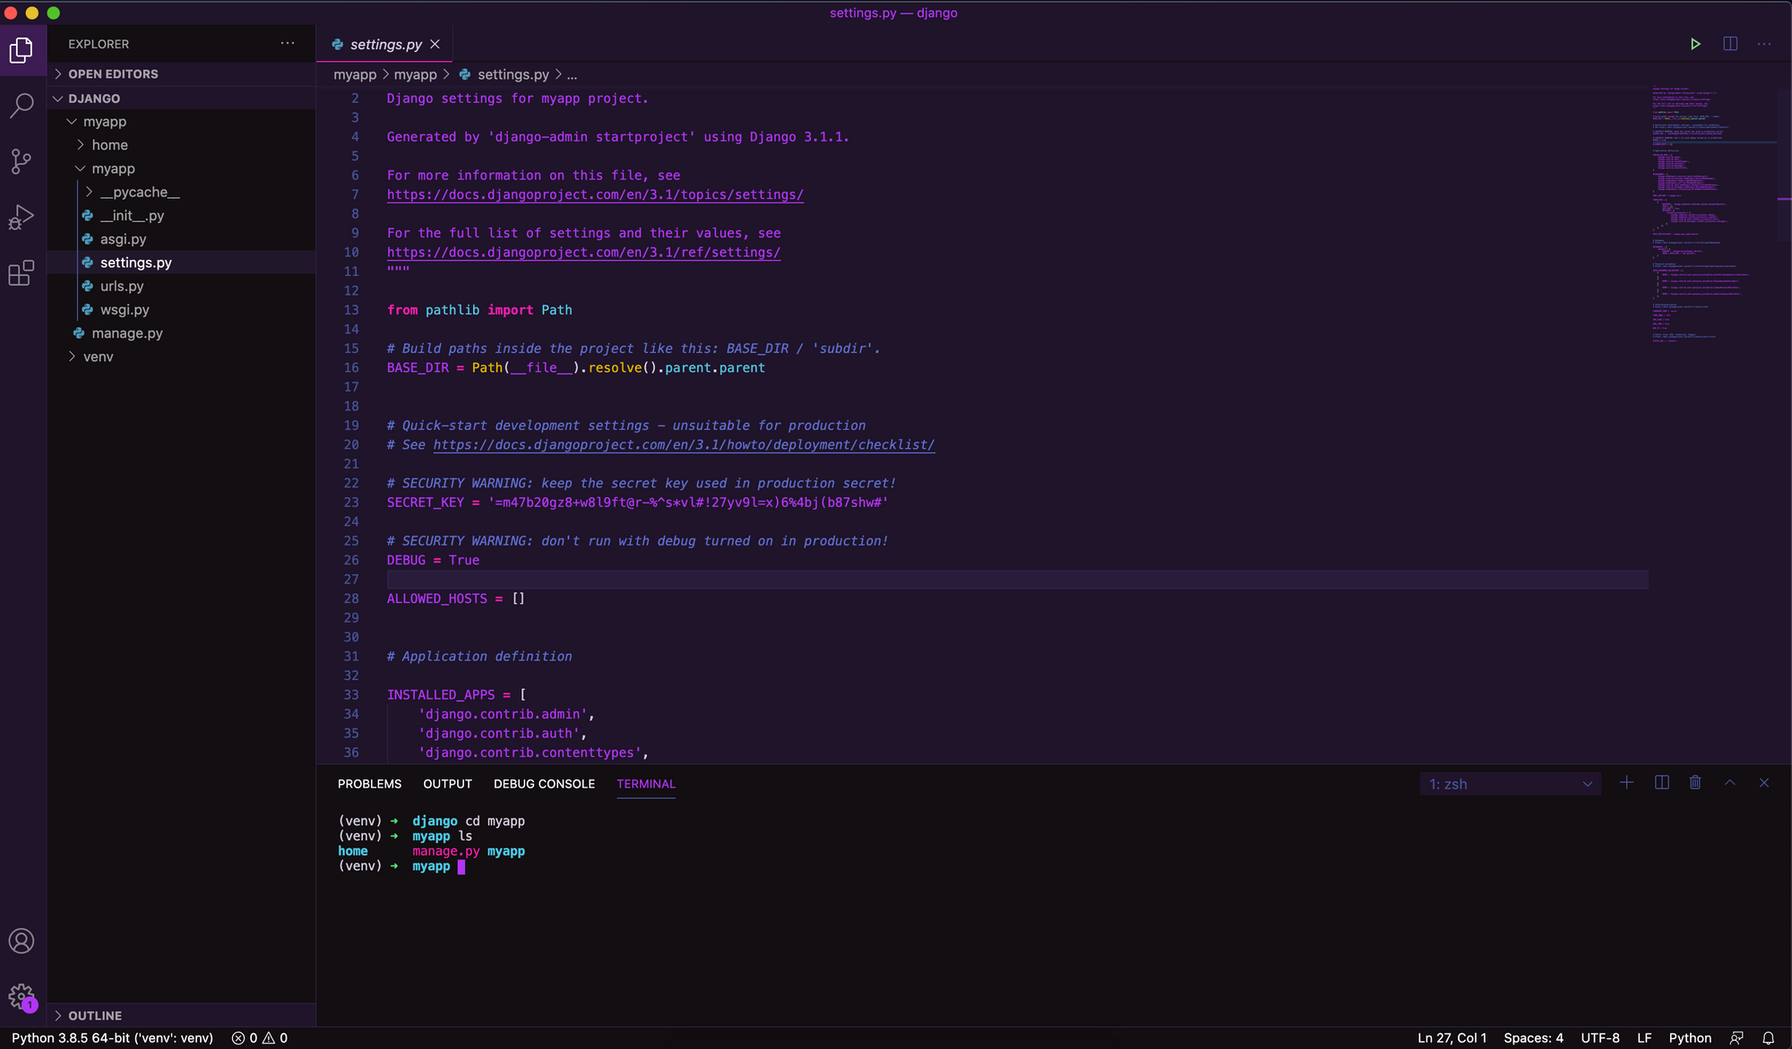Maximize the terminal panel size

click(x=1730, y=783)
